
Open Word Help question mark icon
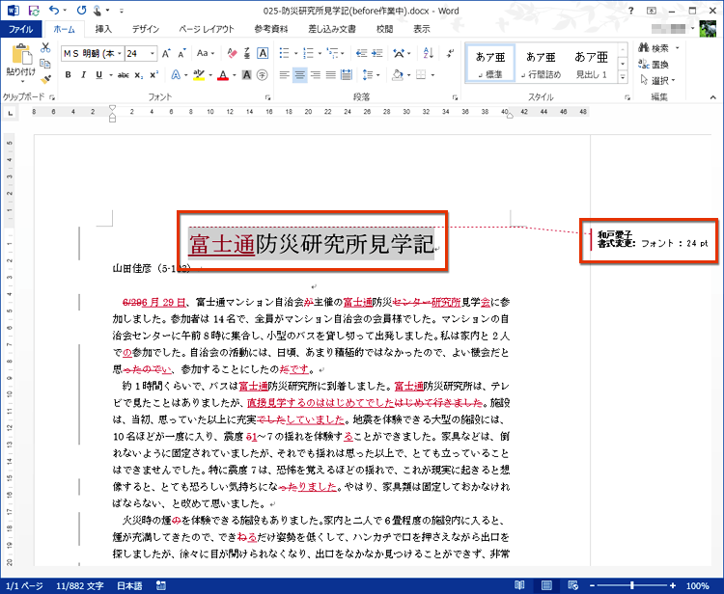630,11
